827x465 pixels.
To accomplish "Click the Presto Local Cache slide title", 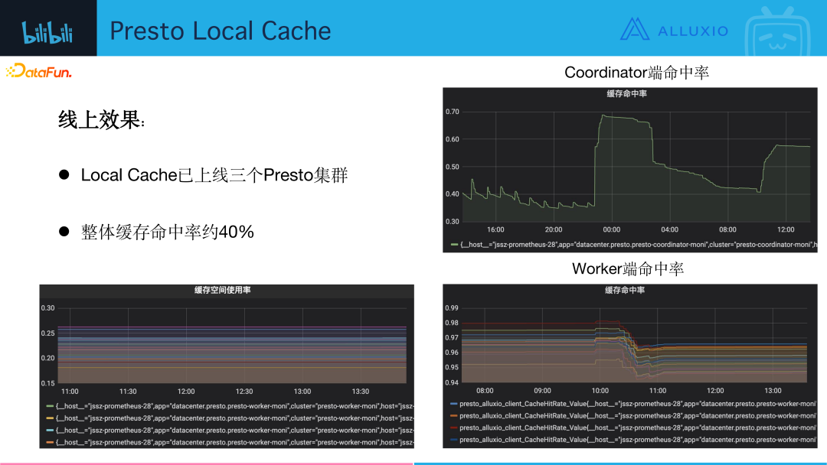I will 221,31.
